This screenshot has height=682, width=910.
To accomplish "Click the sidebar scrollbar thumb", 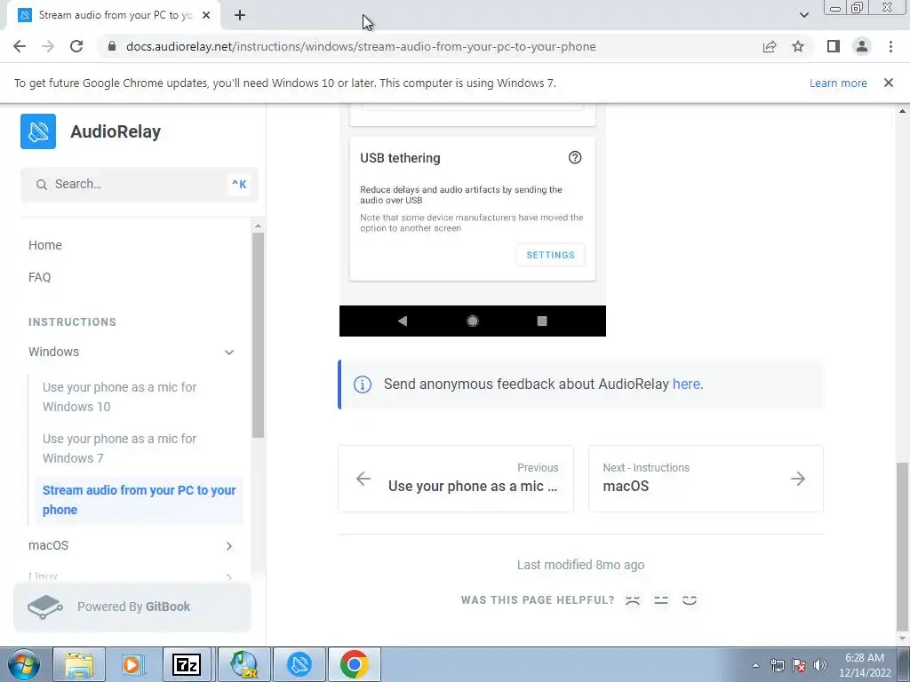I will [x=259, y=335].
